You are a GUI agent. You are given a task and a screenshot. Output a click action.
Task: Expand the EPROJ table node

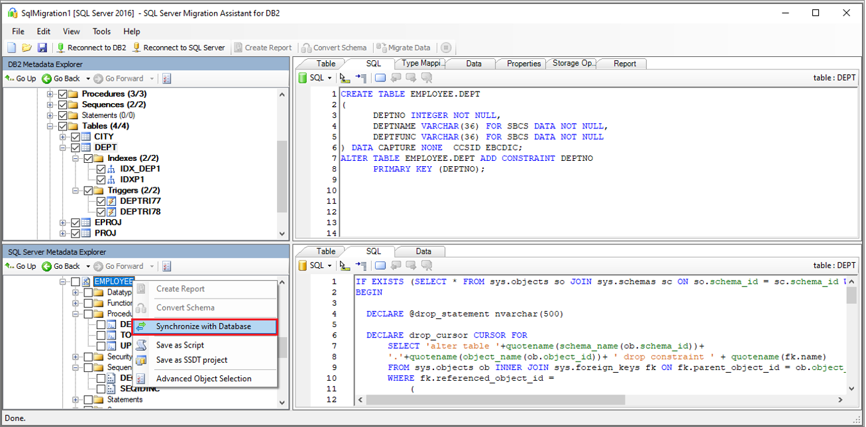coord(63,222)
